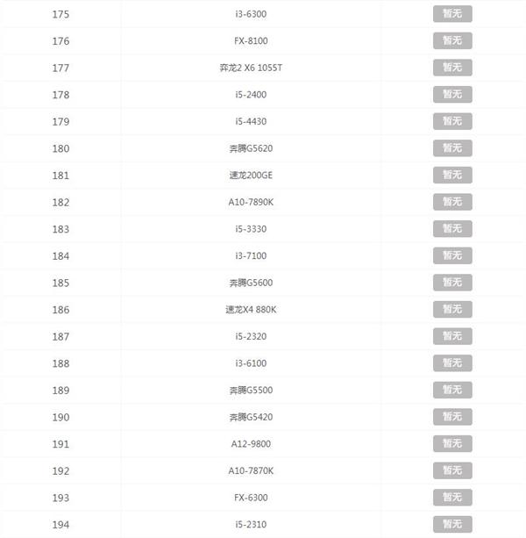Select rank number 192 cell

[x=60, y=471]
